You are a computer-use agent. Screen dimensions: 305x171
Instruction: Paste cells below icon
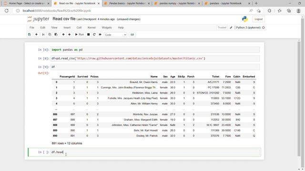click(x=56, y=35)
